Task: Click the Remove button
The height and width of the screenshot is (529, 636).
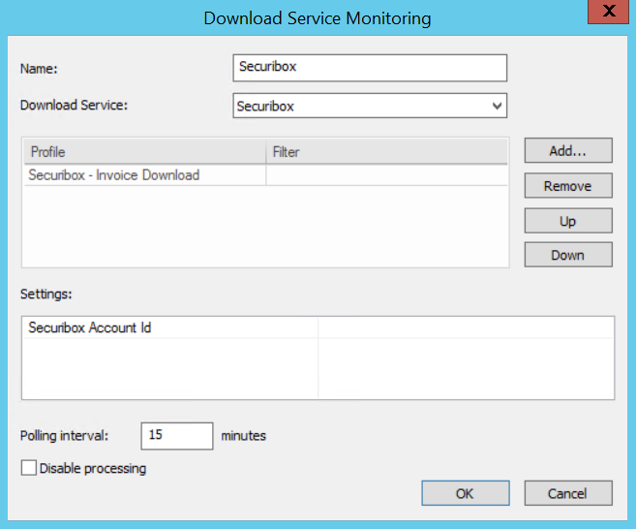Action: pyautogui.click(x=568, y=185)
